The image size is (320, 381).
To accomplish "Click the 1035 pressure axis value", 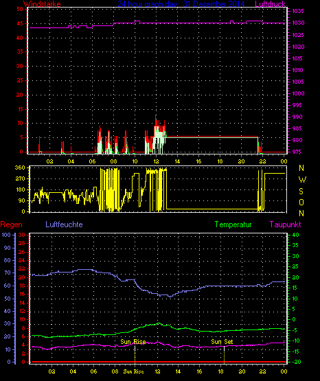I will click(x=298, y=11).
